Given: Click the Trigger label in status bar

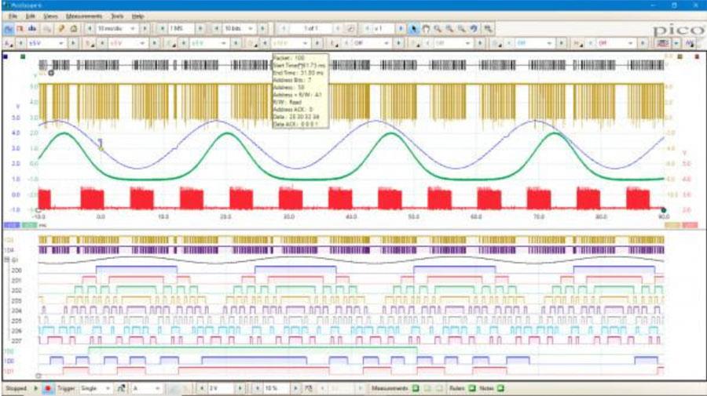Looking at the screenshot, I should [64, 388].
